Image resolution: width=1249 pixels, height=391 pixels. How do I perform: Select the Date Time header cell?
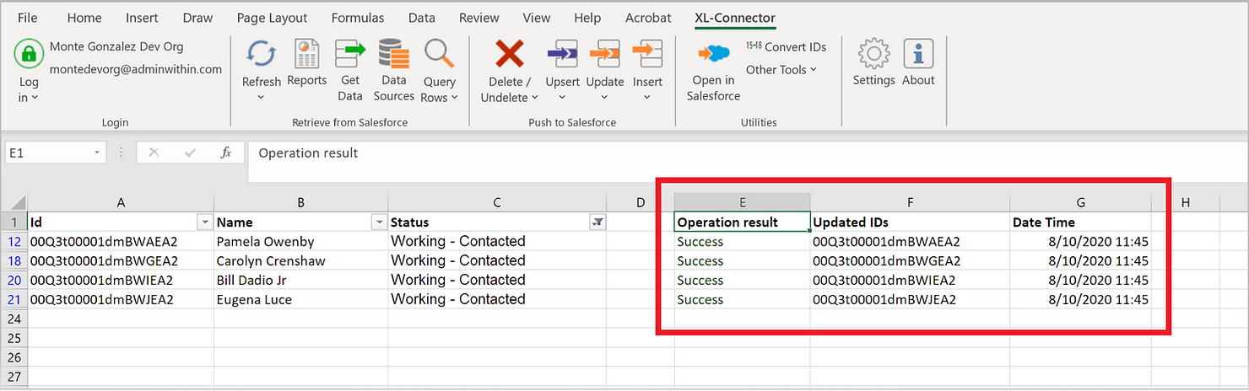pyautogui.click(x=1081, y=222)
